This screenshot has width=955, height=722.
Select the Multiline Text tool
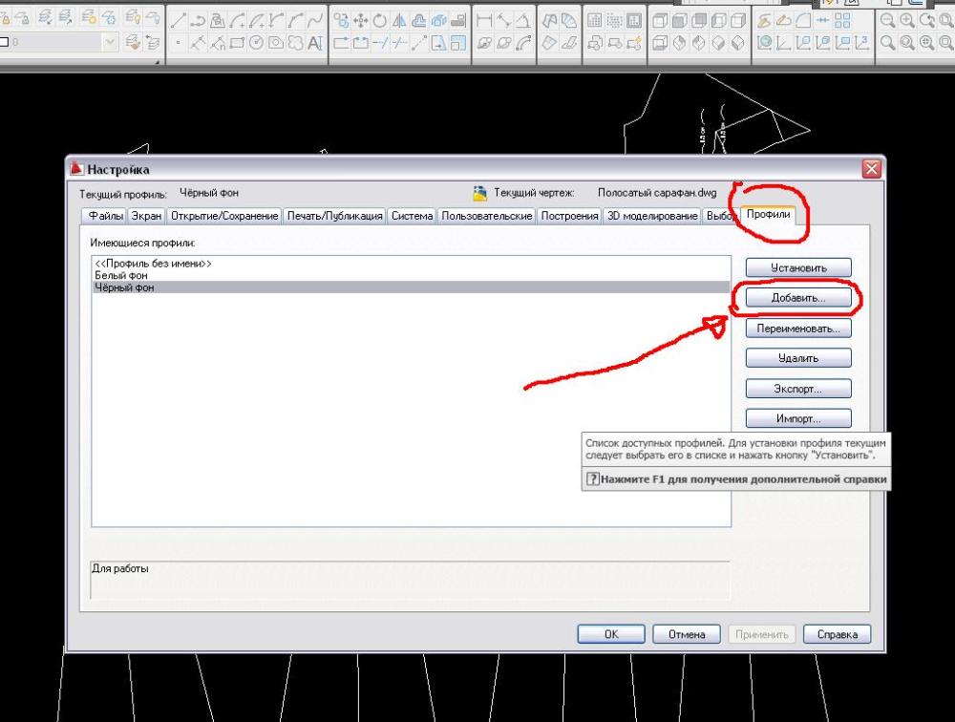[x=315, y=43]
